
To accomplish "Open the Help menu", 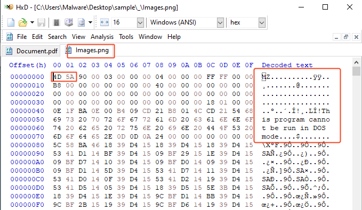I will [174, 37].
